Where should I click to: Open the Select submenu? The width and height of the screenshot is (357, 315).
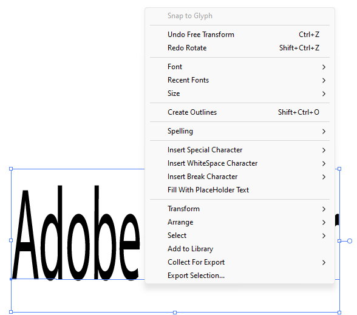click(x=240, y=235)
